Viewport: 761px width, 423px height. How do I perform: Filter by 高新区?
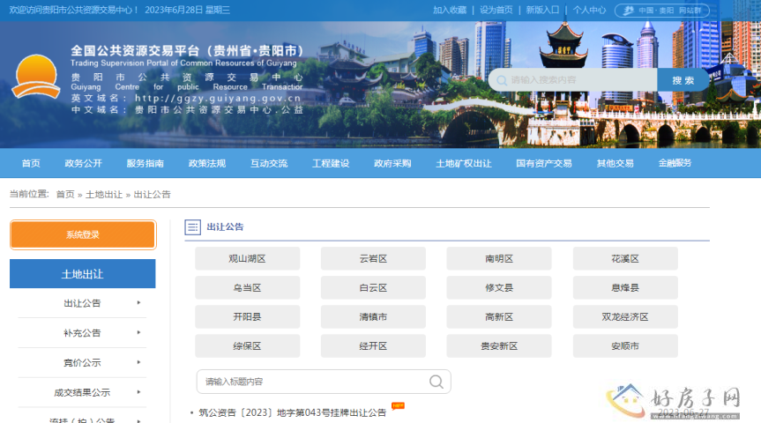click(x=499, y=316)
